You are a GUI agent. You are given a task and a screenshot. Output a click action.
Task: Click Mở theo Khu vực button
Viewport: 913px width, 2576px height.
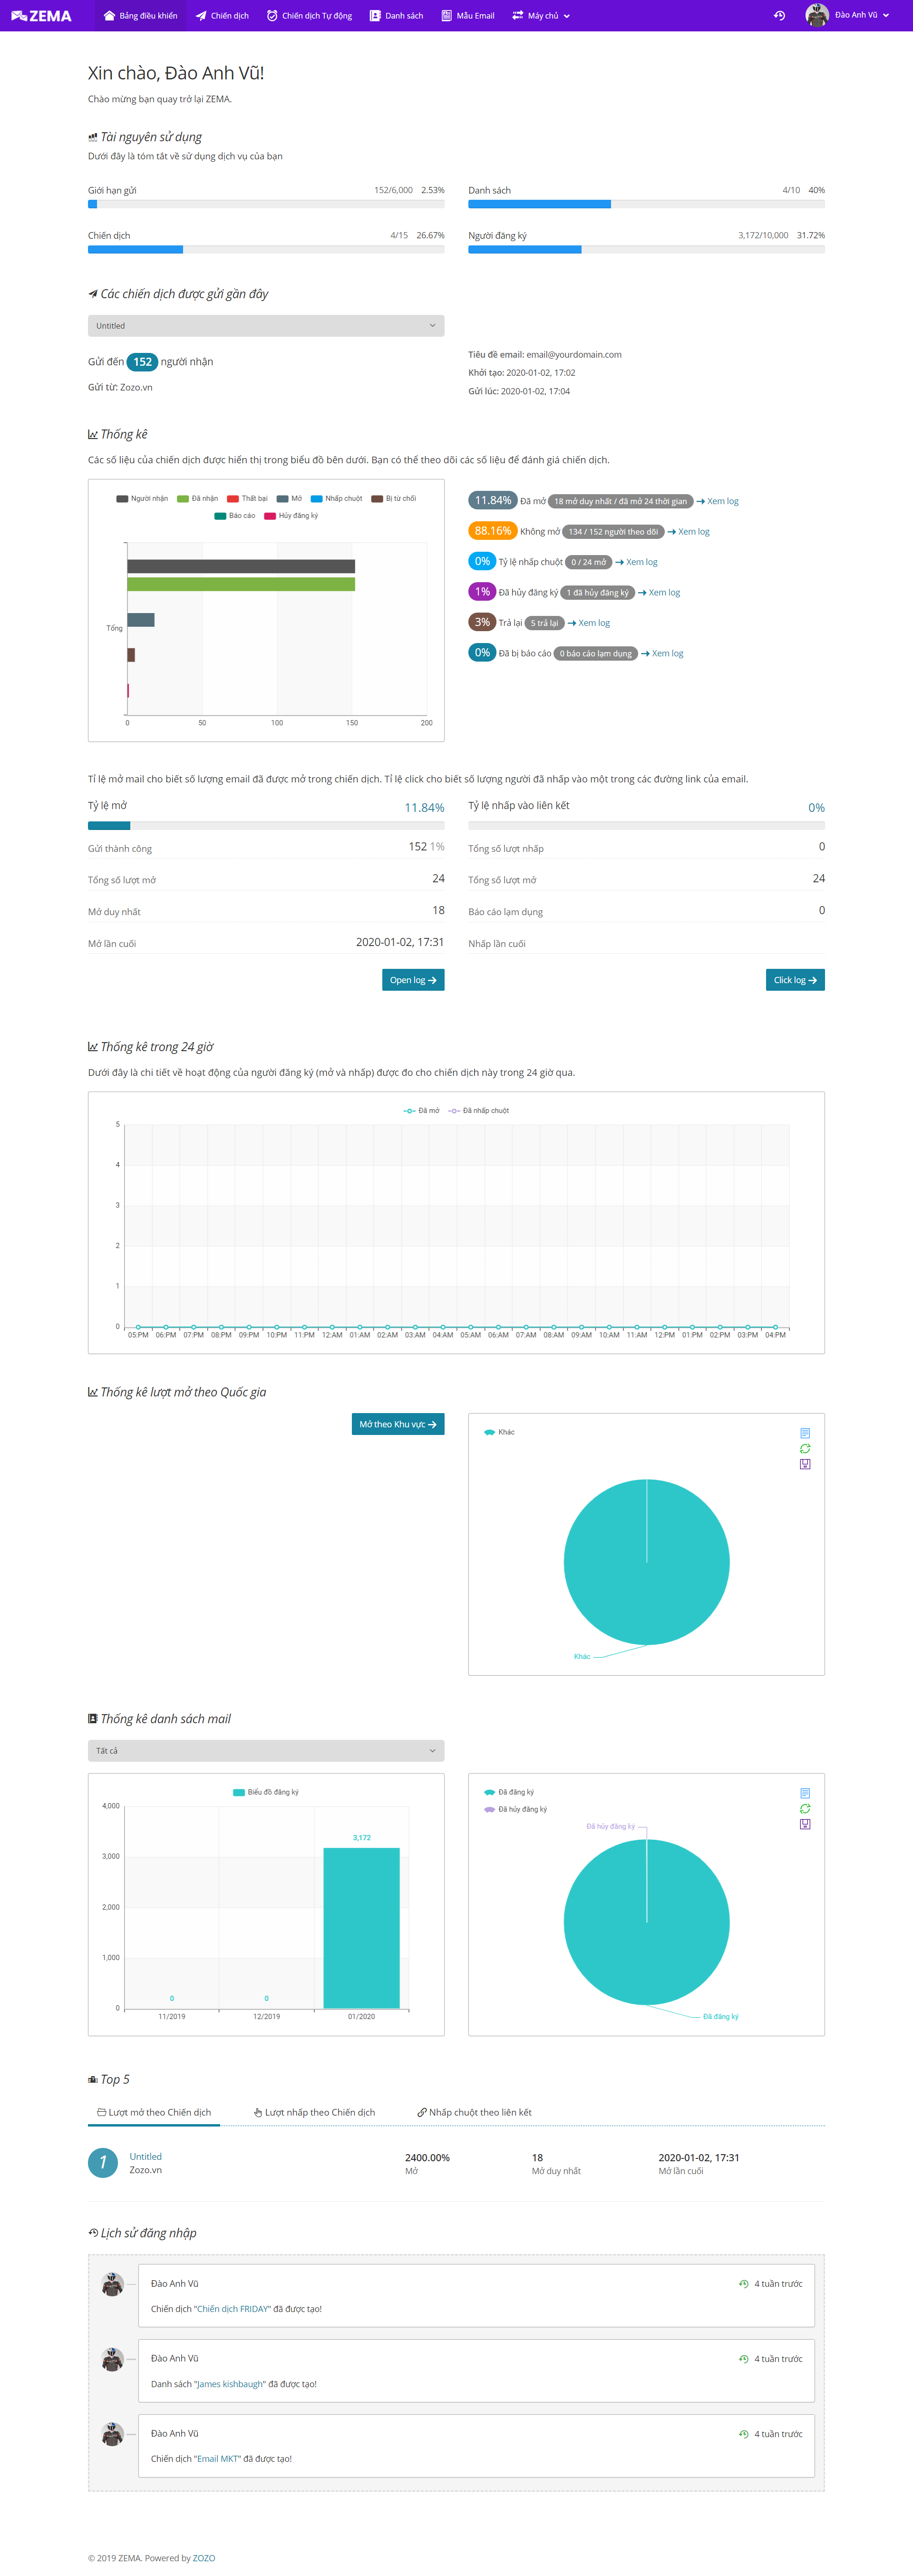click(398, 1424)
